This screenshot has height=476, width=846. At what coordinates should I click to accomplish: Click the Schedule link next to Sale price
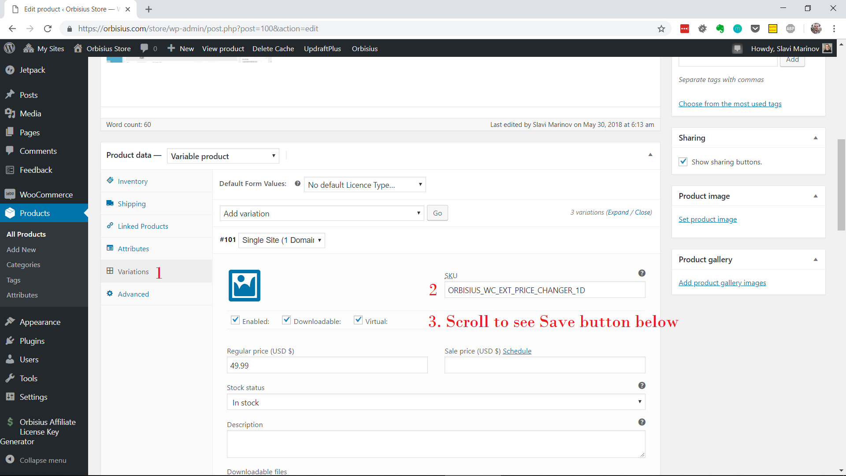[517, 351]
